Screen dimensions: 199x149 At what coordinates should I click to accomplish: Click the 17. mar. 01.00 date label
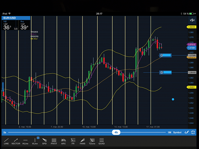(x=153, y=127)
